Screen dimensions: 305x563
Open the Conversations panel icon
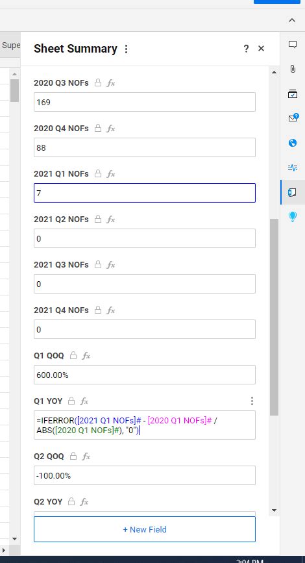(x=293, y=45)
